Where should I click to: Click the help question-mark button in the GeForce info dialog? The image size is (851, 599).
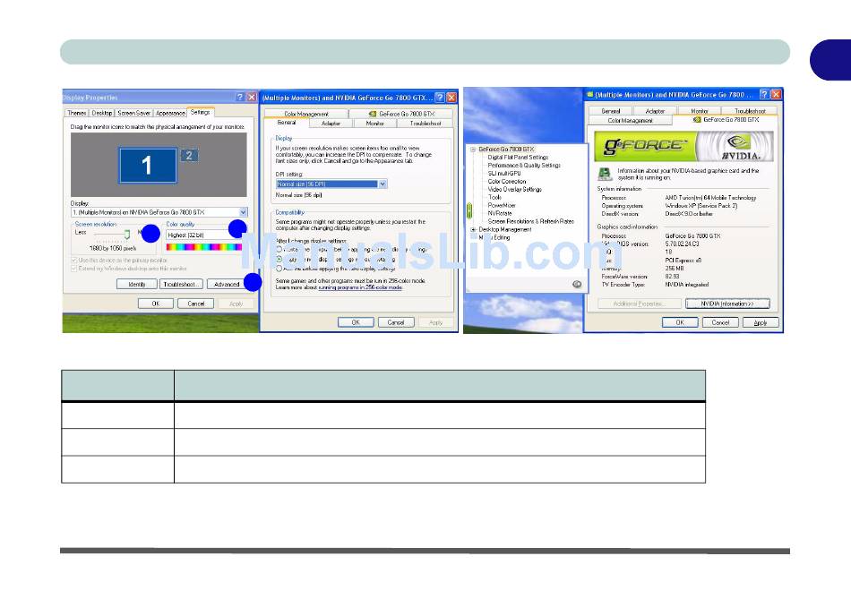(764, 94)
